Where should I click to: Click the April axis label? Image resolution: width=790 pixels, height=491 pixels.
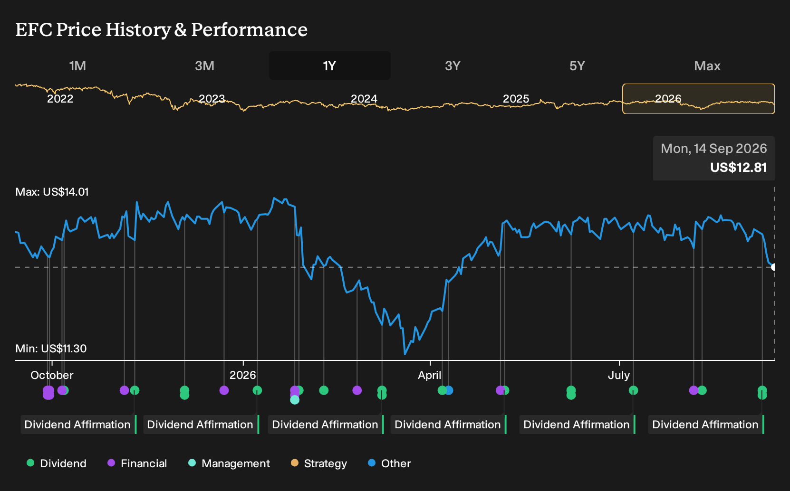[430, 375]
